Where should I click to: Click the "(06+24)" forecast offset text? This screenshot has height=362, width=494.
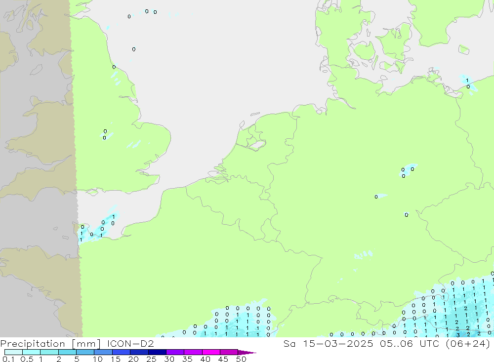468,343
